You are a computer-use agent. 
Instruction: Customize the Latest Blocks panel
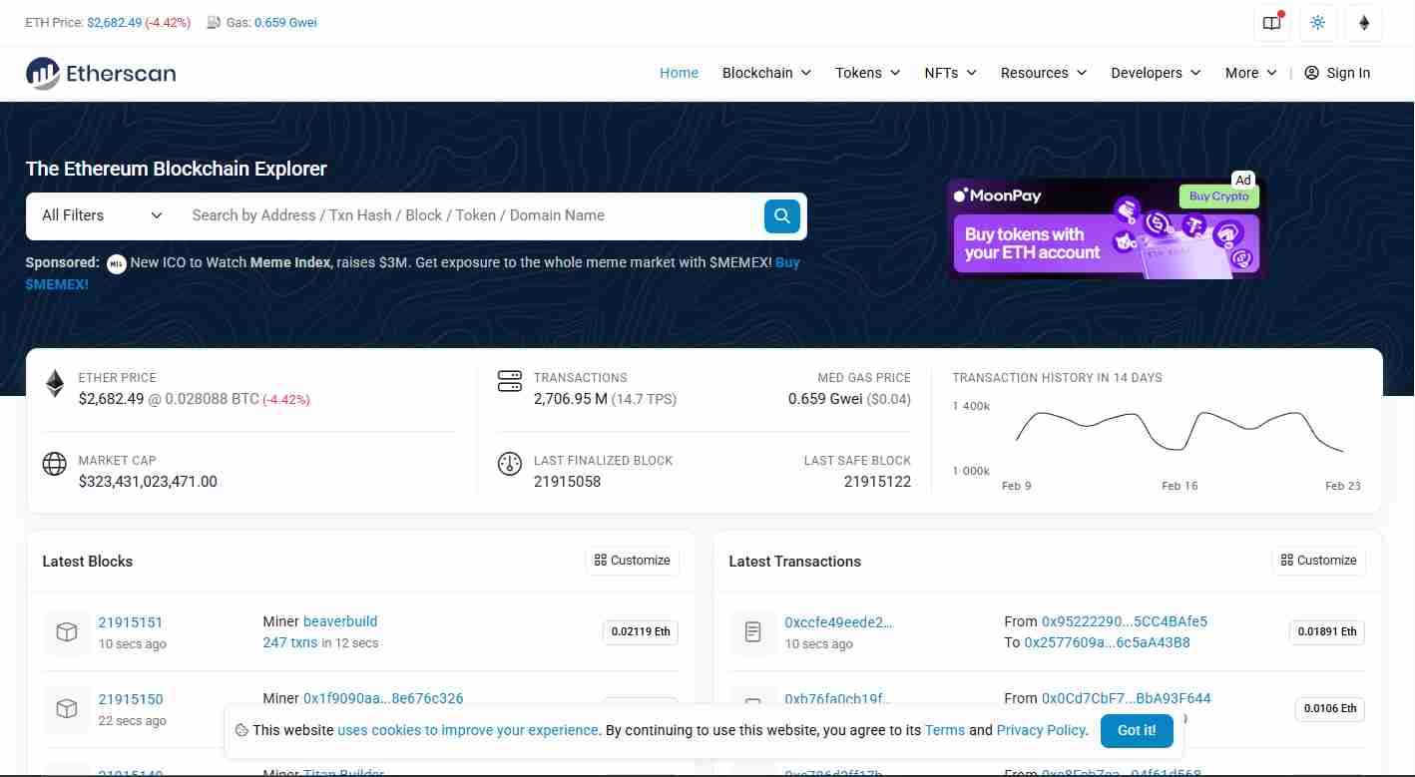pos(632,561)
